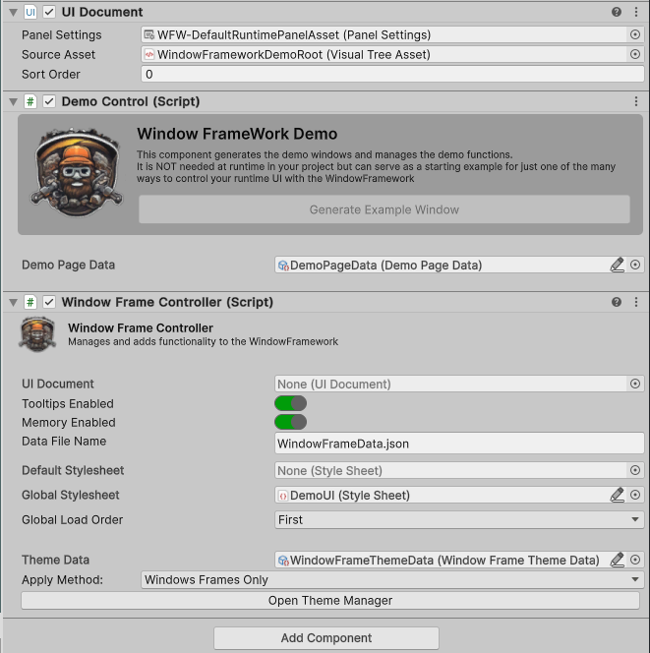Image resolution: width=650 pixels, height=653 pixels.
Task: Switch off Memory Enabled toggle
Action: click(x=291, y=422)
